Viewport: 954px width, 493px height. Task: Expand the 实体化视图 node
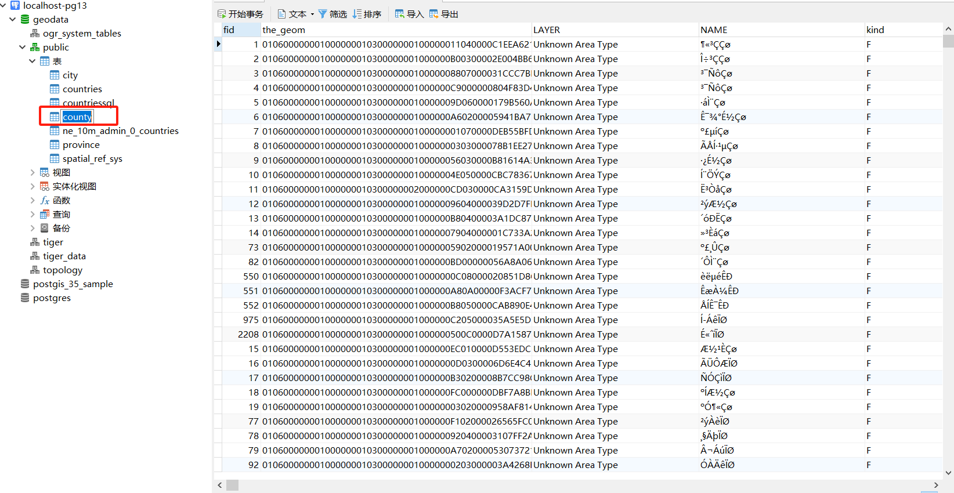pyautogui.click(x=32, y=186)
